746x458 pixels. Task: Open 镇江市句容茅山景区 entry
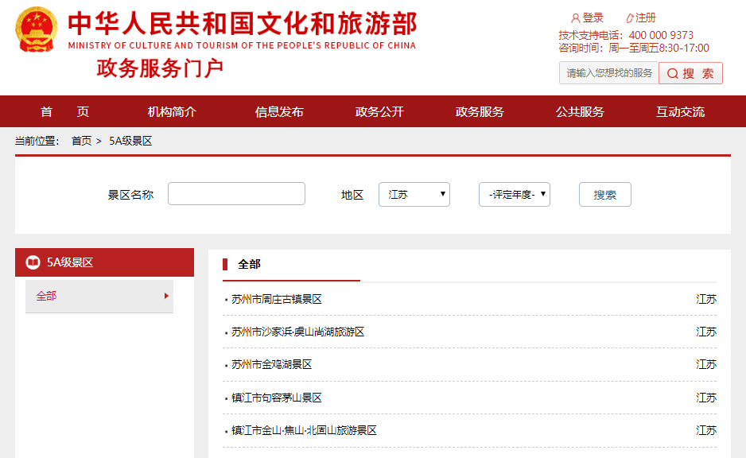click(x=277, y=398)
